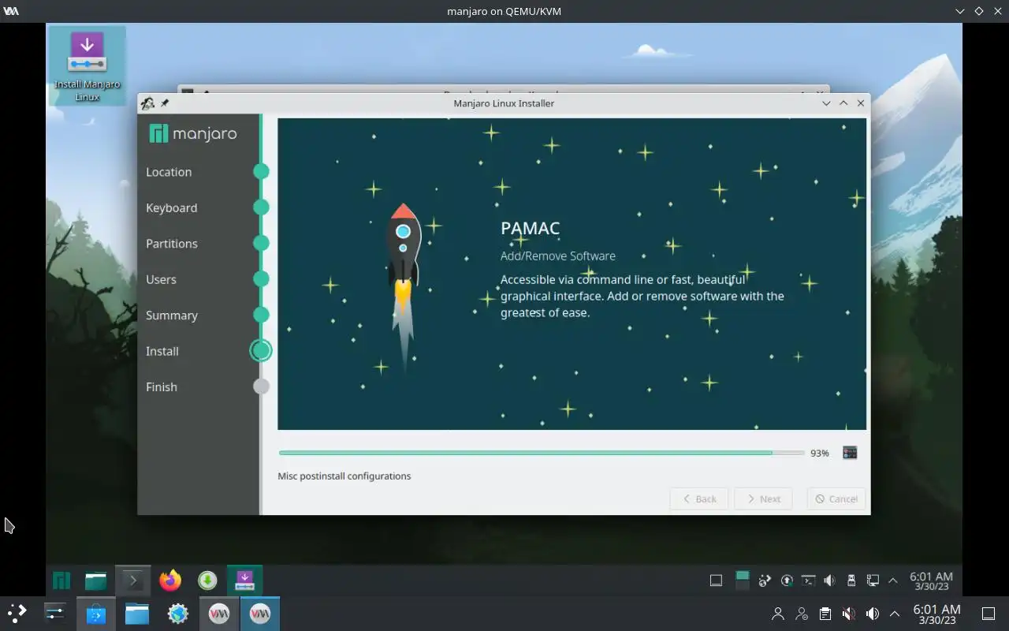
Task: Open host KDE application launcher
Action: click(x=17, y=613)
